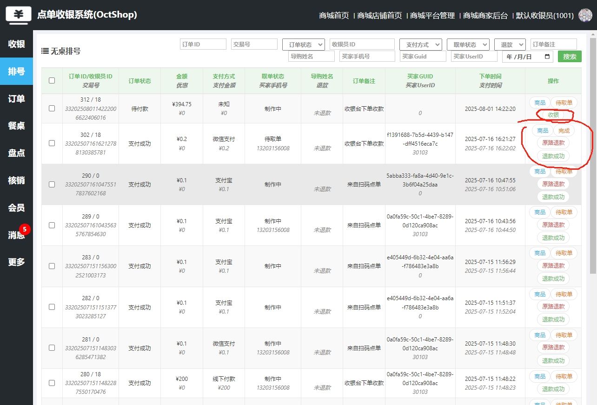Viewport: 597px width, 405px height.
Task: Select order 289 / 0 checkbox
Action: [52, 225]
